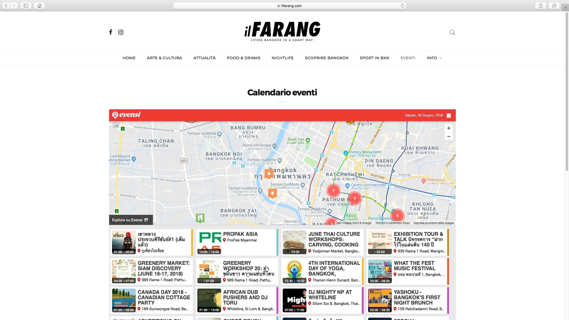Open SCOPRIRE BANGKOK menu item
Screen dimensions: 569x320
pos(327,58)
